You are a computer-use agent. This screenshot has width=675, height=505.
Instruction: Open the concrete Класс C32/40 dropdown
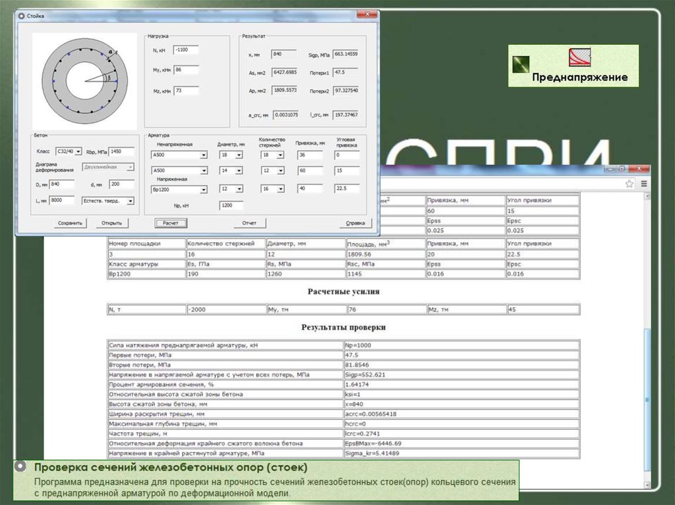coord(78,151)
